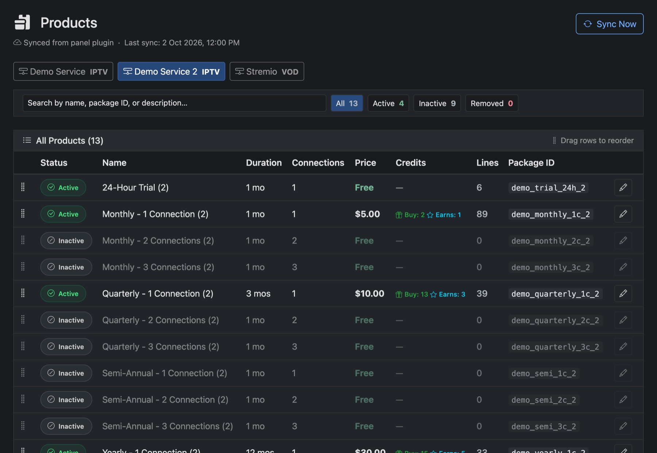The height and width of the screenshot is (453, 657).
Task: Filter products by Inactive 9
Action: 437,103
